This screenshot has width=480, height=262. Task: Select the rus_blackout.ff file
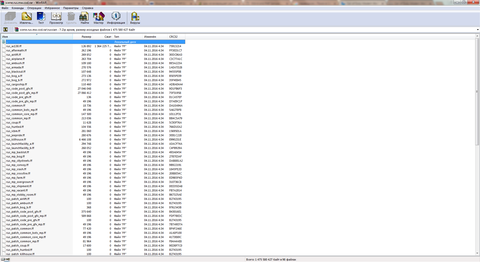16,72
